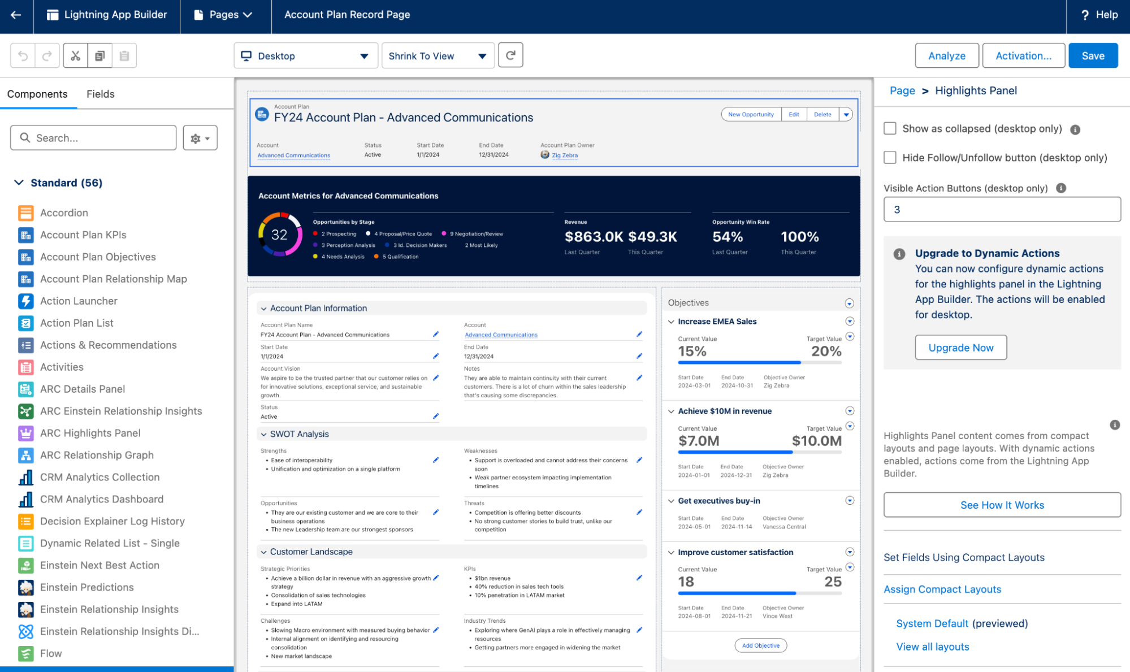Click the Copy icon in toolbar
Image resolution: width=1130 pixels, height=672 pixels.
tap(100, 55)
